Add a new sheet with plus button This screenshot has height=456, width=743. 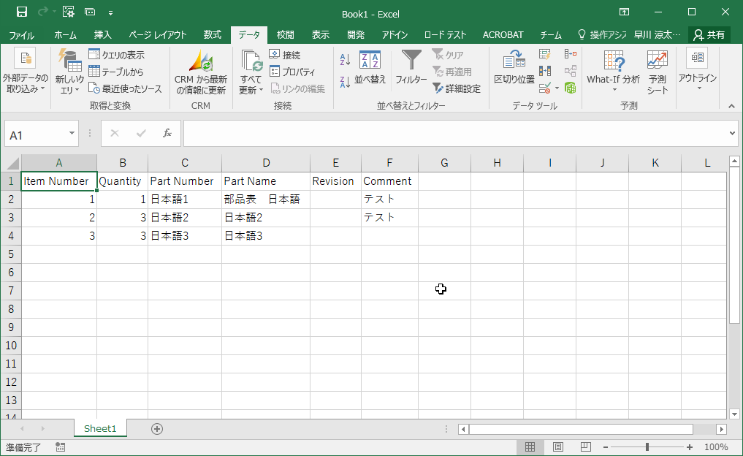(156, 429)
